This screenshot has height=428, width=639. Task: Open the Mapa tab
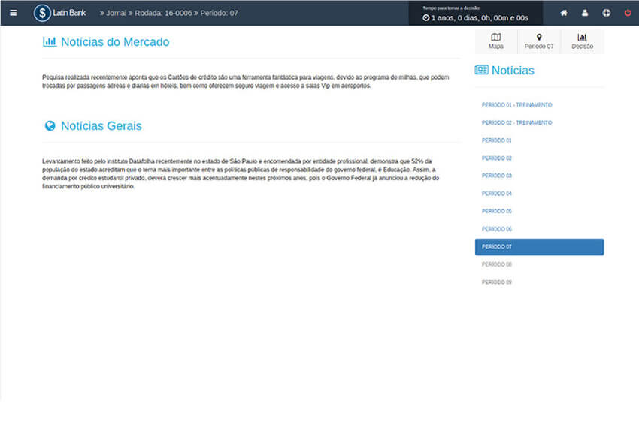[x=496, y=41]
